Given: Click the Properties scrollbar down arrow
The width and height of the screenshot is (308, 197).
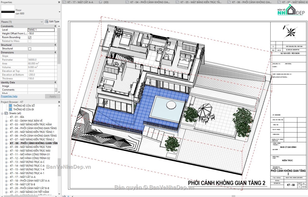Looking at the screenshot, I should (59, 92).
